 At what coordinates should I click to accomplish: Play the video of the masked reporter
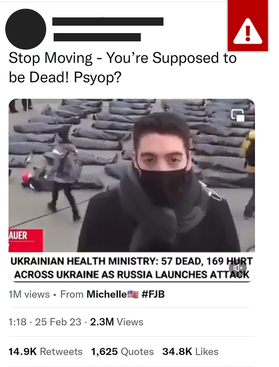click(132, 175)
